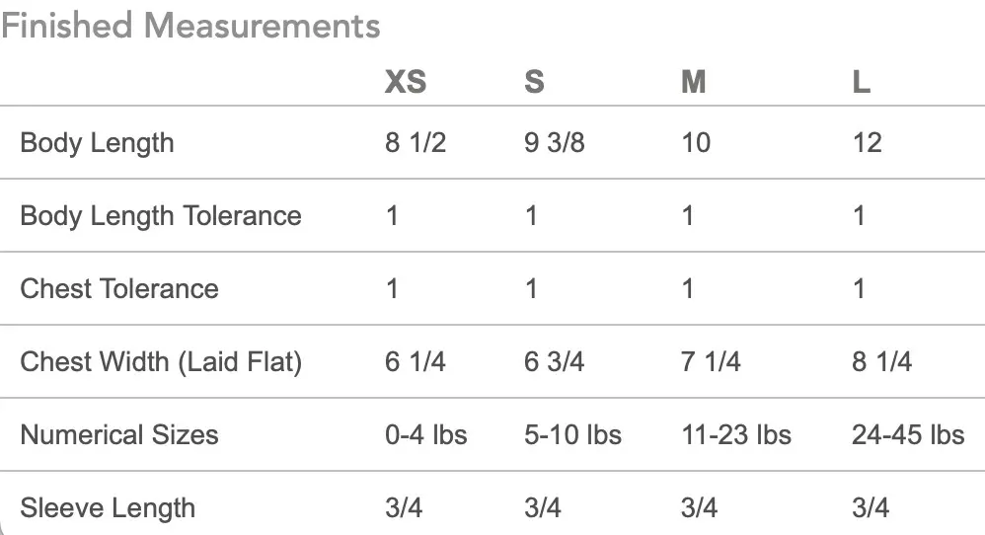Click the Body Length Tolerance row label

pos(161,216)
